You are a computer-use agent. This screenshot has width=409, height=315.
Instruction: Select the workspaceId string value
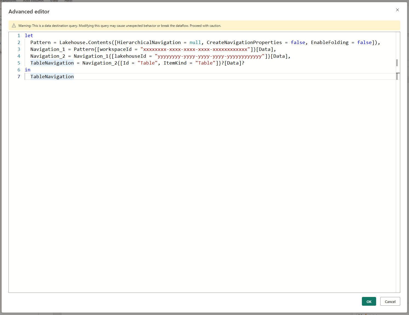coord(195,49)
